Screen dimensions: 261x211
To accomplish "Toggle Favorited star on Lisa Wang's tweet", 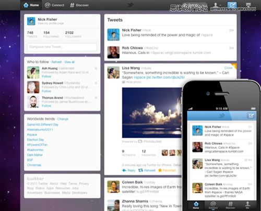I will 167,170.
